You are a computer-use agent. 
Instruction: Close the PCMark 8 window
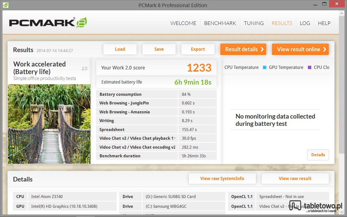pyautogui.click(x=337, y=4)
